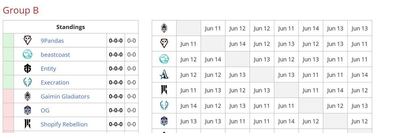This screenshot has width=404, height=133.
Task: Click Team Aster logo in schedule grid
Action: coord(164,75)
